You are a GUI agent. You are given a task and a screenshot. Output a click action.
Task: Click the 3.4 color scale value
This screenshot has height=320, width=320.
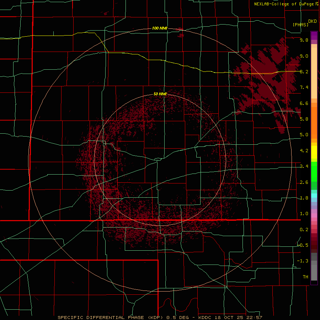point(304,166)
